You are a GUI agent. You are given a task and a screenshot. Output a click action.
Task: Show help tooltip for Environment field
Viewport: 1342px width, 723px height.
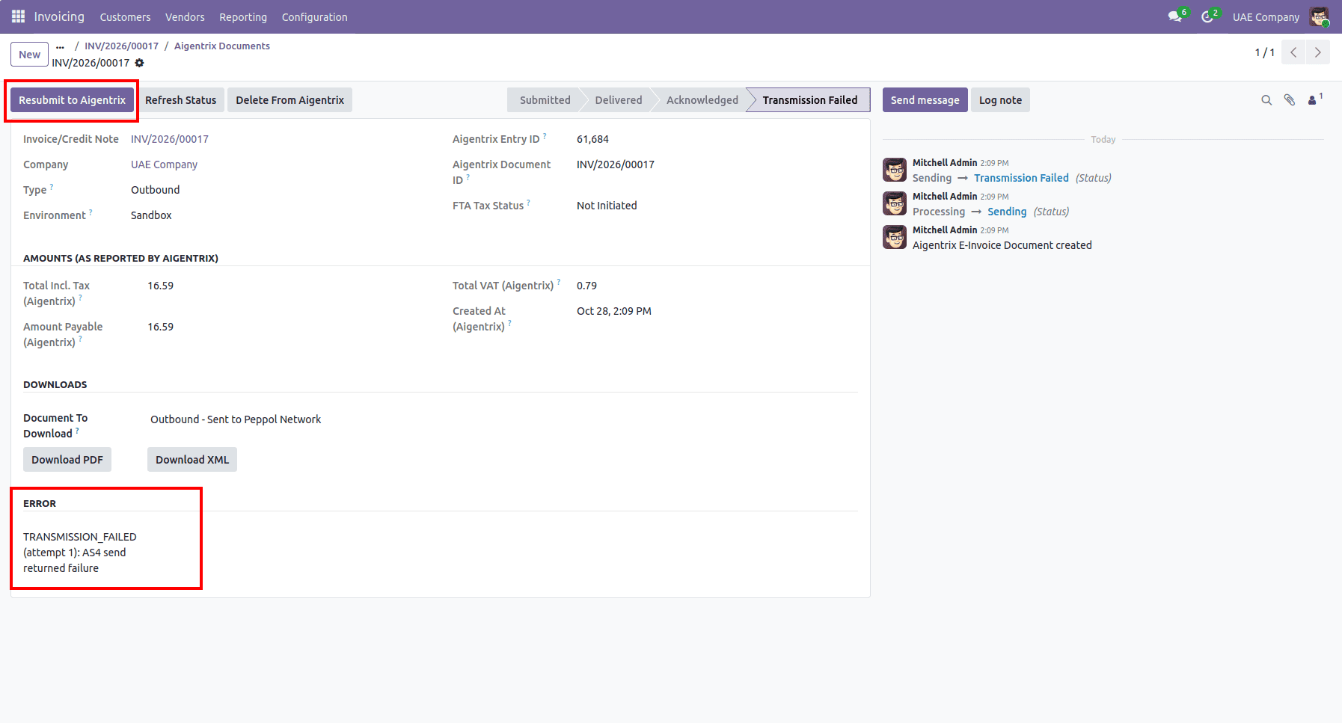tap(91, 212)
